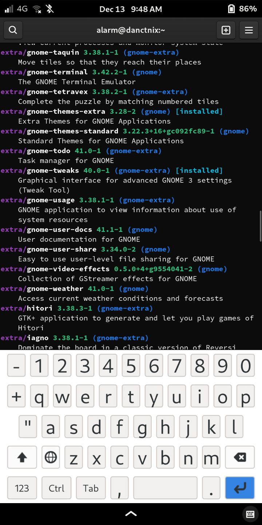262x525 pixels.
Task: Click the gnome-themes-standard package name
Action: [73, 131]
